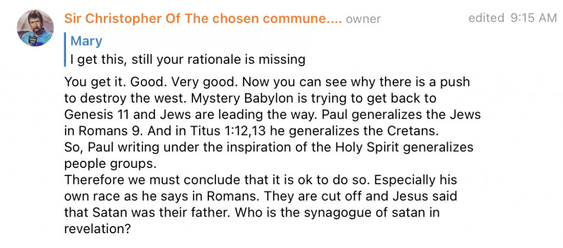Open profile of Sir Christopher Of The chosen commune
This screenshot has width=563, height=248.
(x=203, y=19)
